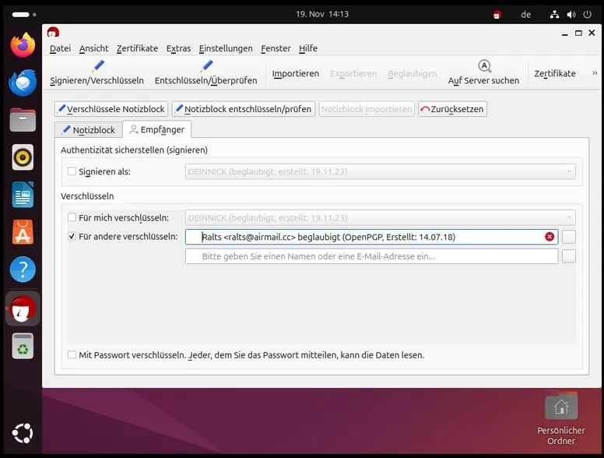Enable the Signieren als checkbox
Screen dimensions: 604x458
(72, 171)
